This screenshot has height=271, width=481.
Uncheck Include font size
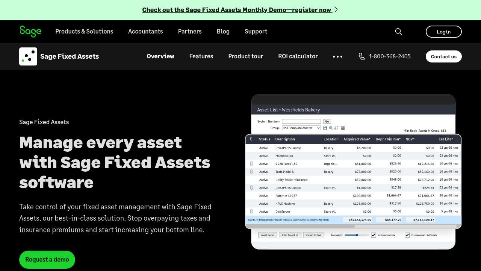373,235
